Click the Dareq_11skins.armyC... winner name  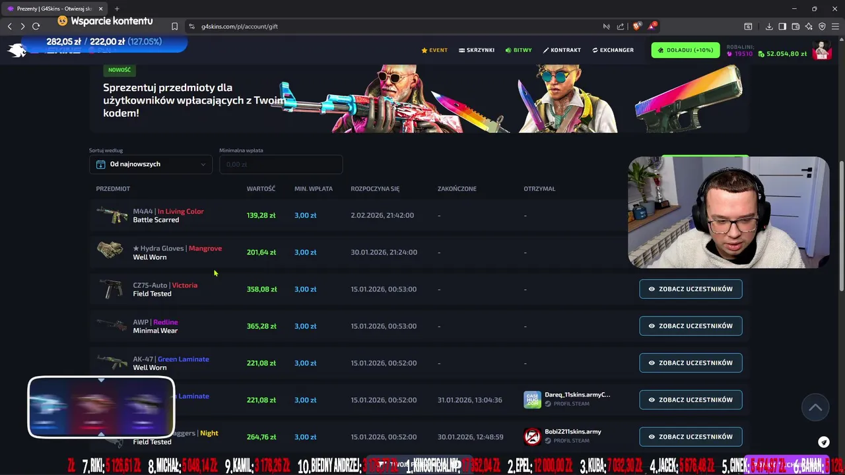point(577,395)
